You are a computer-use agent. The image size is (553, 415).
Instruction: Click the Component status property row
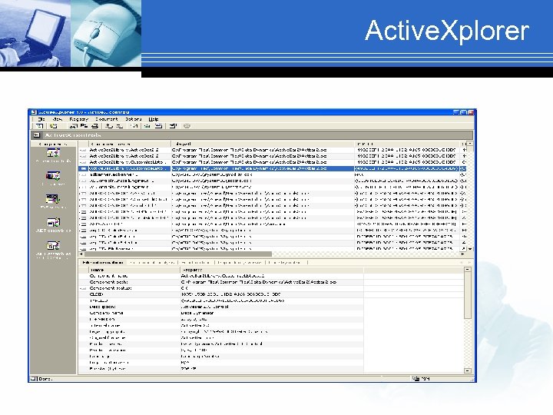[220, 288]
